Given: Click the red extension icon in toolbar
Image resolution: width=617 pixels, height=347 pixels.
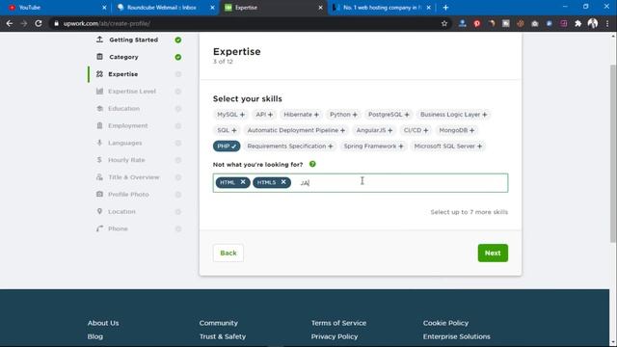Looking at the screenshot, I should click(477, 23).
